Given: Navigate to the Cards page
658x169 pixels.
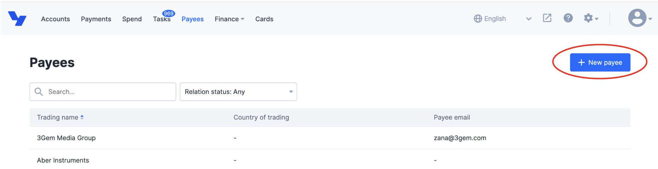Looking at the screenshot, I should [x=264, y=19].
